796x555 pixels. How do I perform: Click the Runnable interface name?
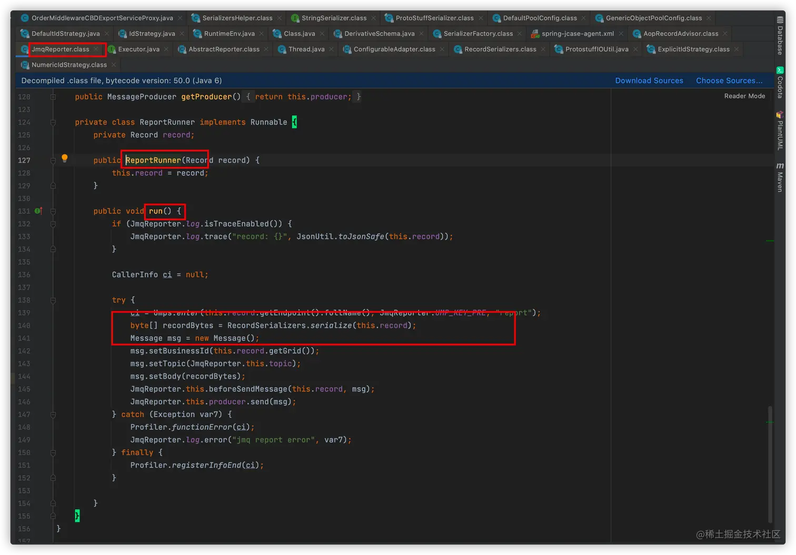pos(268,122)
